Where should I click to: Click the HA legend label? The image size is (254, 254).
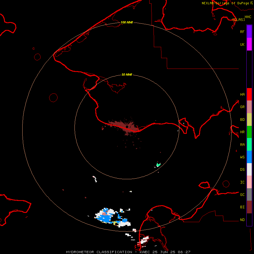(242, 95)
